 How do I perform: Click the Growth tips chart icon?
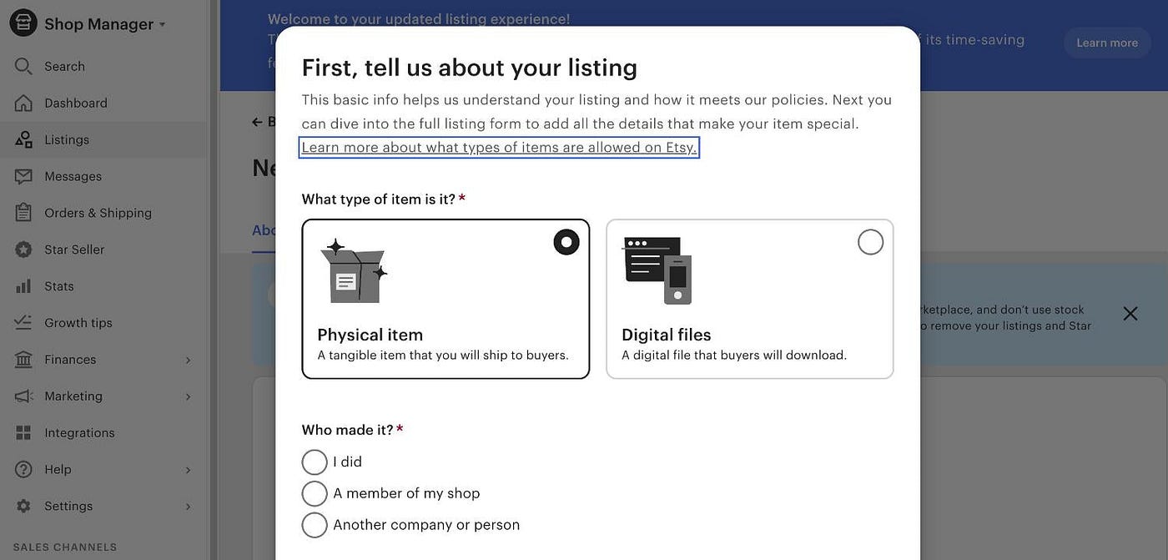[x=23, y=323]
